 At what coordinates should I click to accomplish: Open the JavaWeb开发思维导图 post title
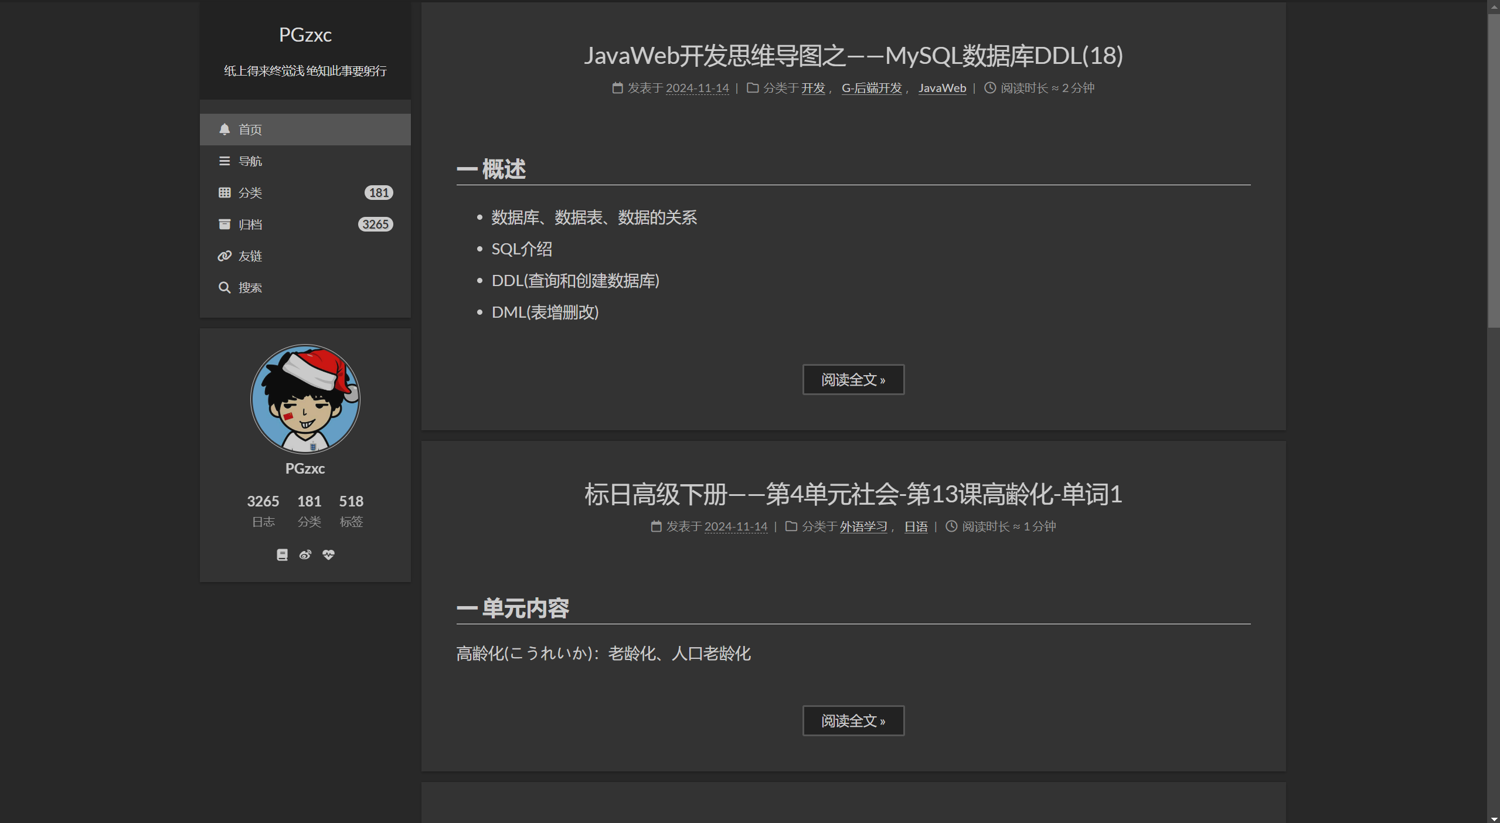[x=853, y=56]
